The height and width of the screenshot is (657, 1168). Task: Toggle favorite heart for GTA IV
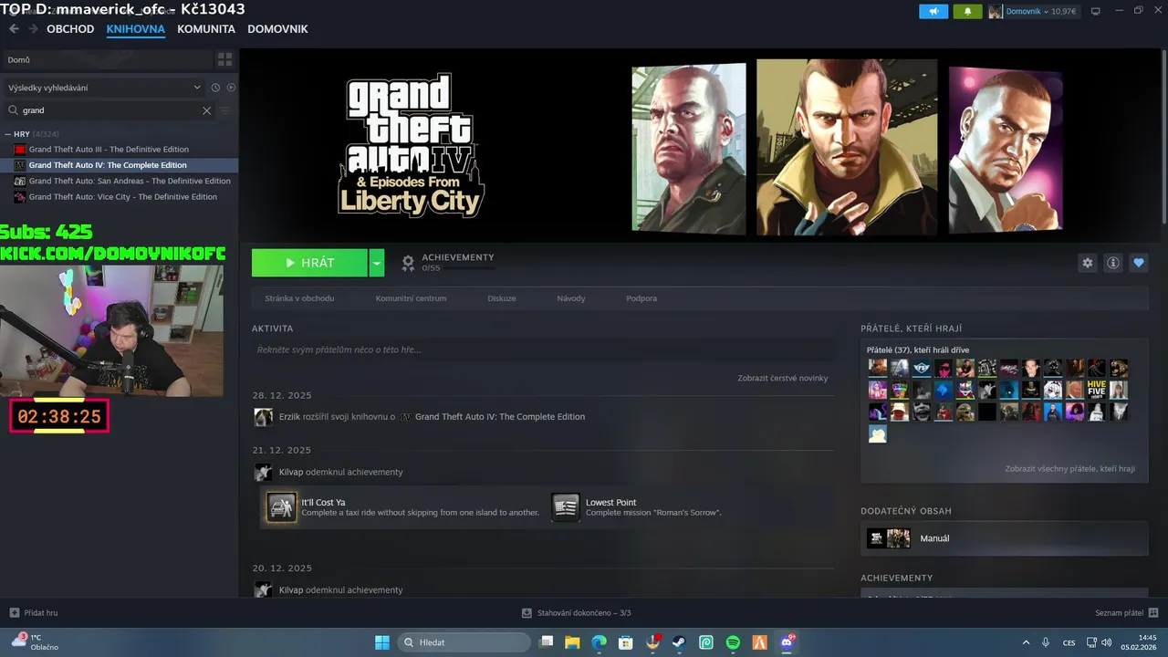(x=1139, y=263)
